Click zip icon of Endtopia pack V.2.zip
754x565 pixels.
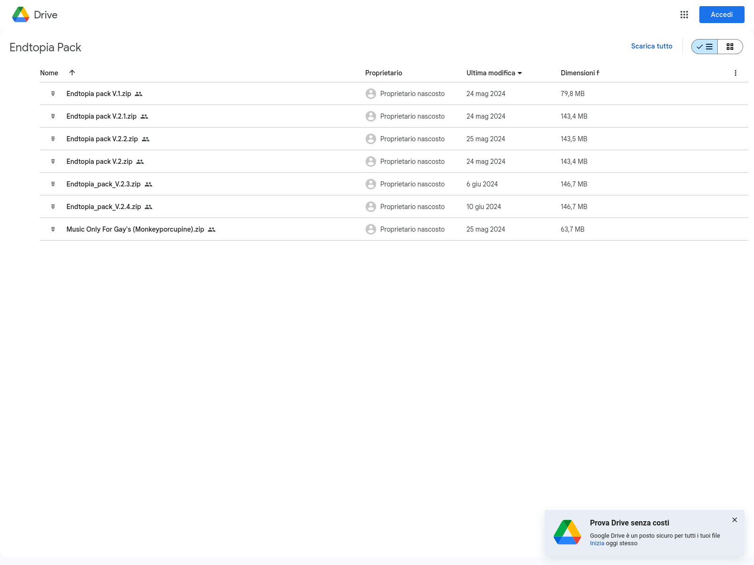click(x=53, y=161)
